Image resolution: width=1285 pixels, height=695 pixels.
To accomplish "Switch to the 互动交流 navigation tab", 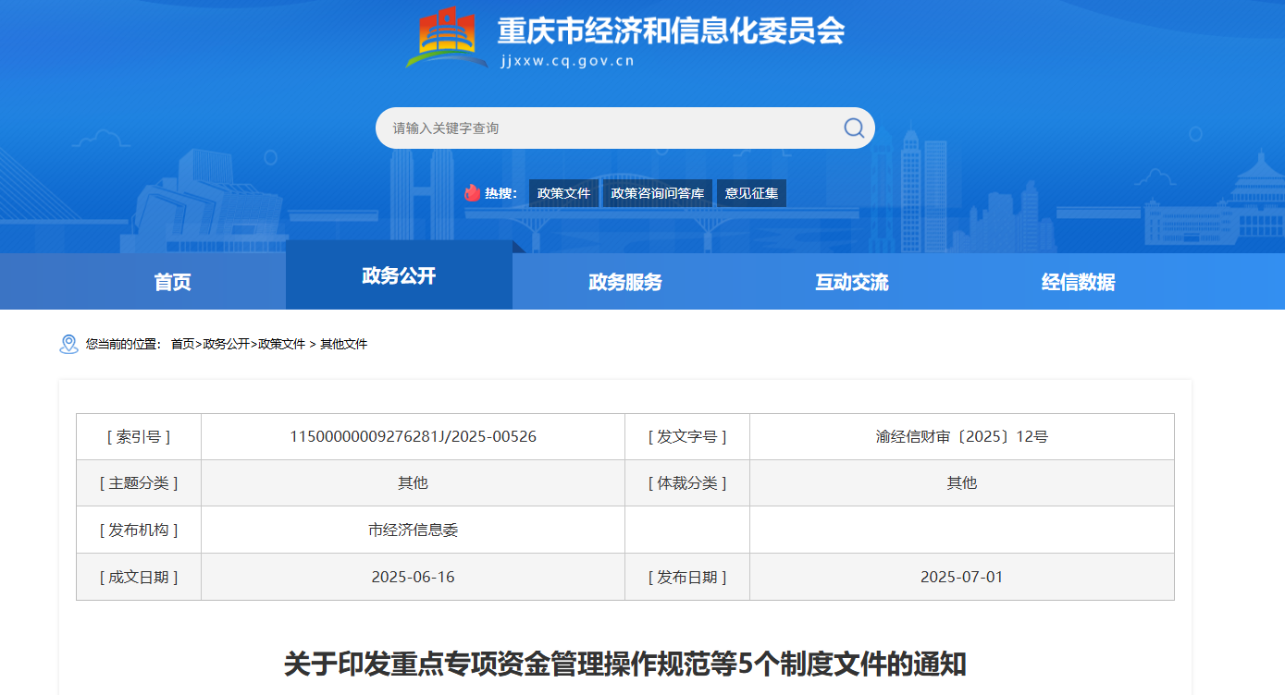I will point(851,282).
